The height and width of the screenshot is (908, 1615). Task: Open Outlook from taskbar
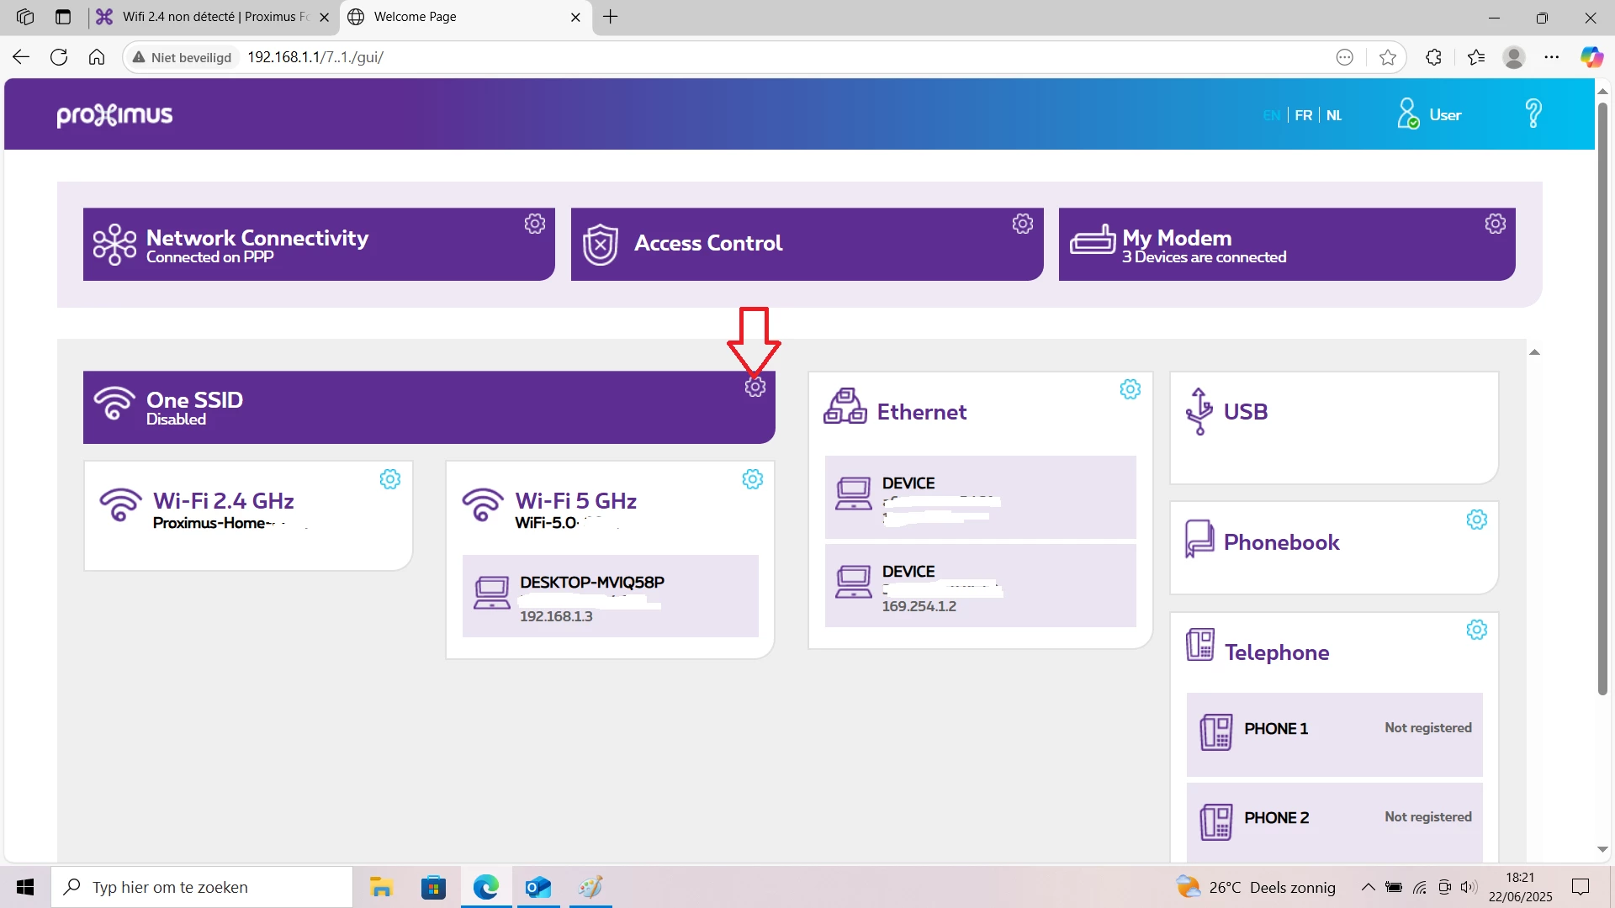(x=538, y=887)
